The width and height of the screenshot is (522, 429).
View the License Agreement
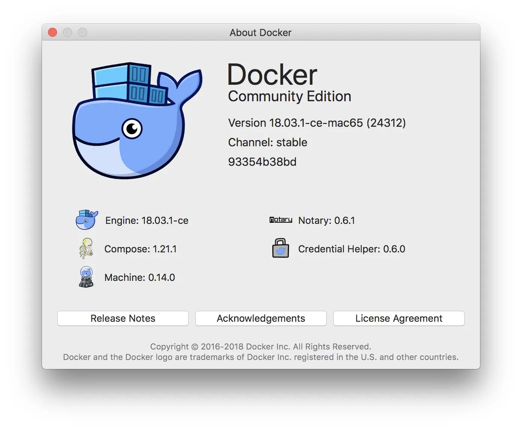pos(399,318)
